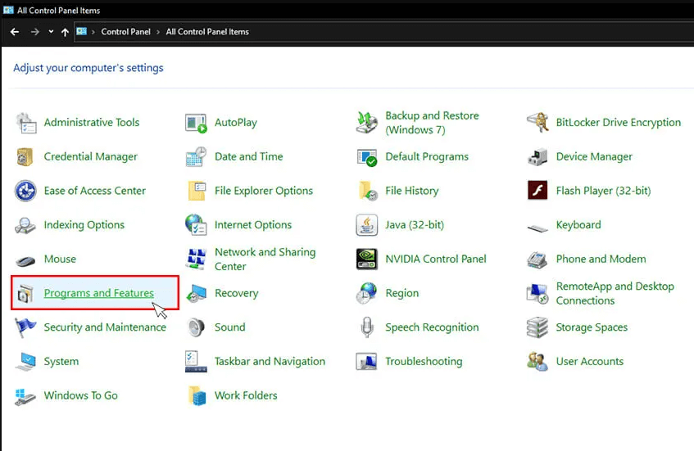Open the Speech Recognition microphone icon
The width and height of the screenshot is (694, 451).
(x=367, y=327)
